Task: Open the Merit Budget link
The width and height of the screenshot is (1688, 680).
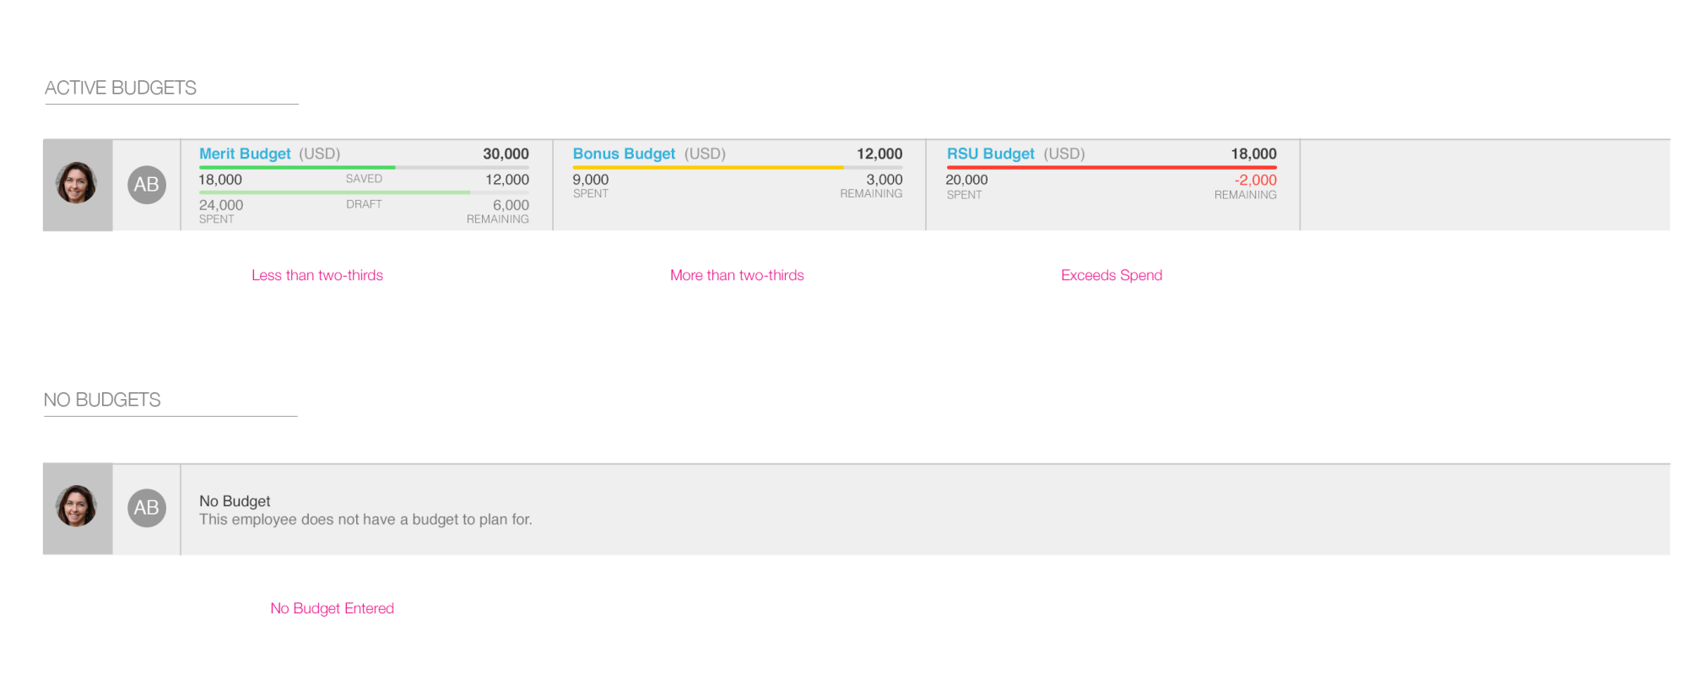Action: 245,154
